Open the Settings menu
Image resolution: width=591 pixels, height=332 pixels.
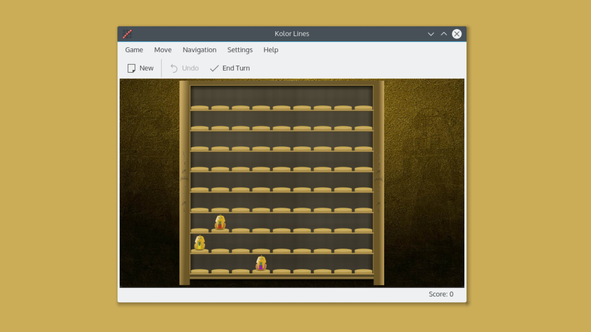point(240,50)
